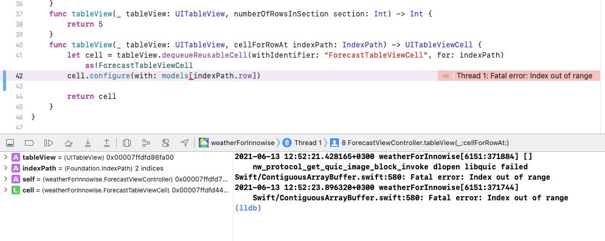Select the tableView argument icon
The image size is (605, 241).
coord(15,157)
